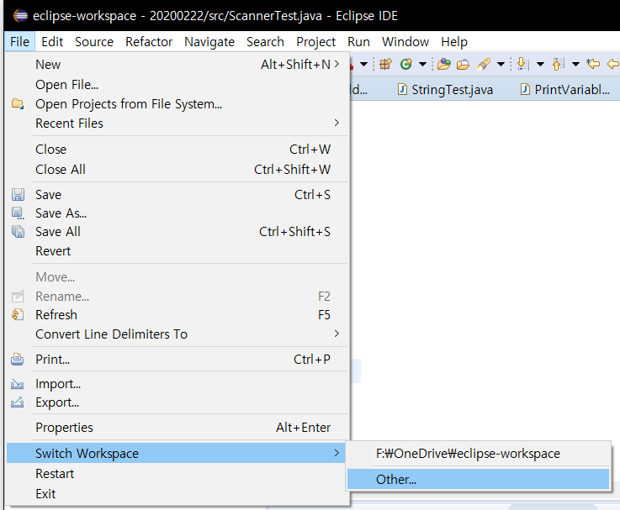This screenshot has height=510, width=620.
Task: Choose Exit from the File menu
Action: [x=178, y=494]
